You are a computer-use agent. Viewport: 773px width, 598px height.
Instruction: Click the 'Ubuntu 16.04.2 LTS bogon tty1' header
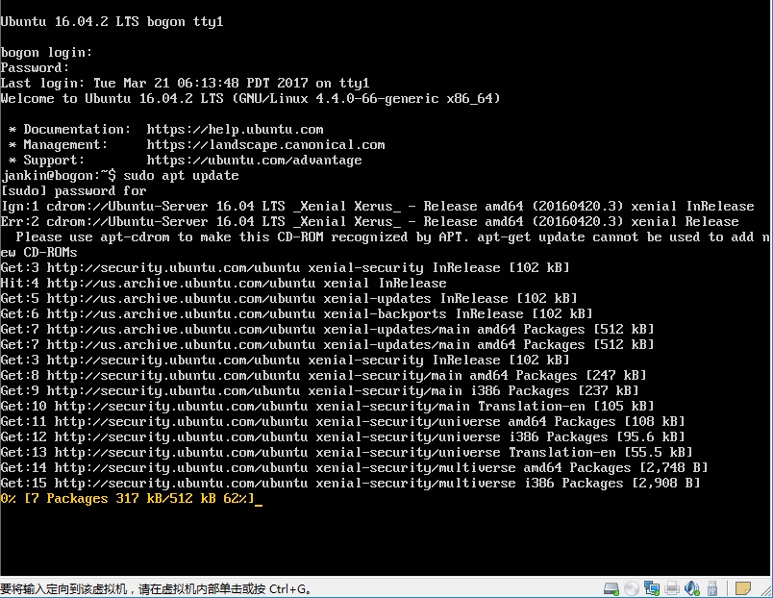tap(112, 22)
